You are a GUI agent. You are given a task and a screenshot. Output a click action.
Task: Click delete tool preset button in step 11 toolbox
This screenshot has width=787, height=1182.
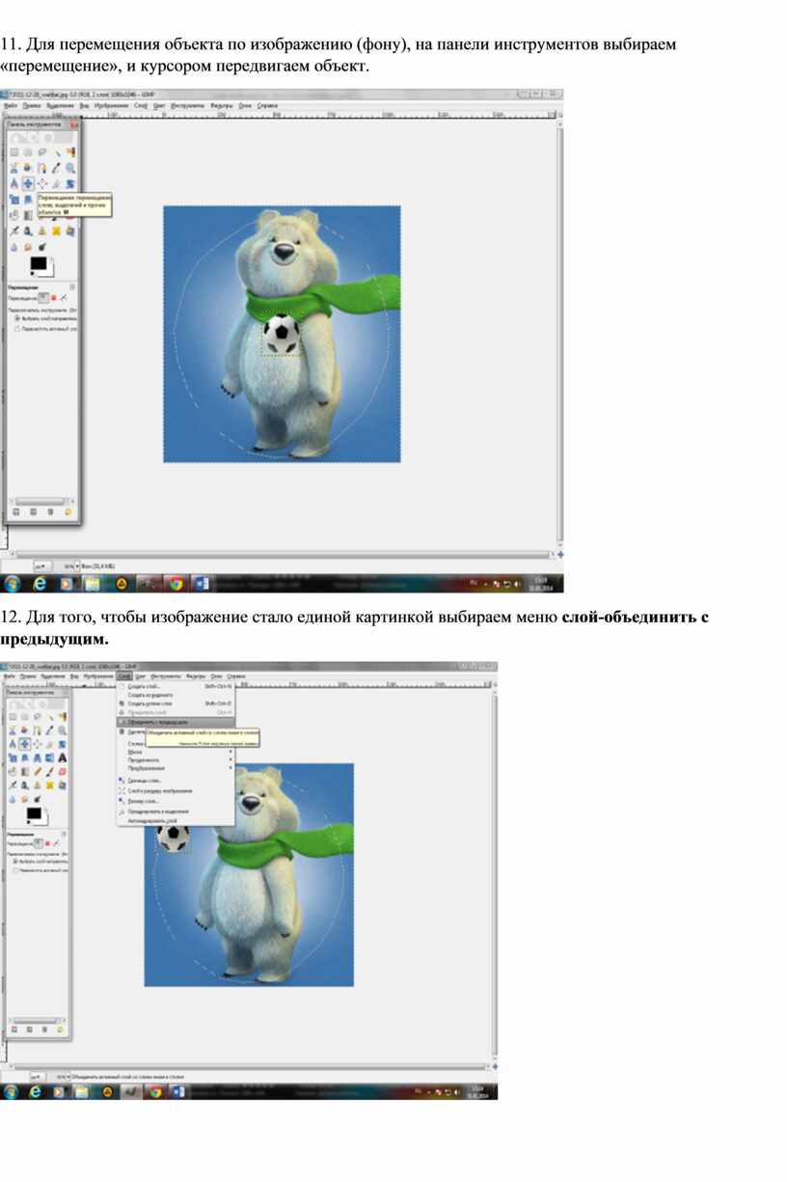51,511
